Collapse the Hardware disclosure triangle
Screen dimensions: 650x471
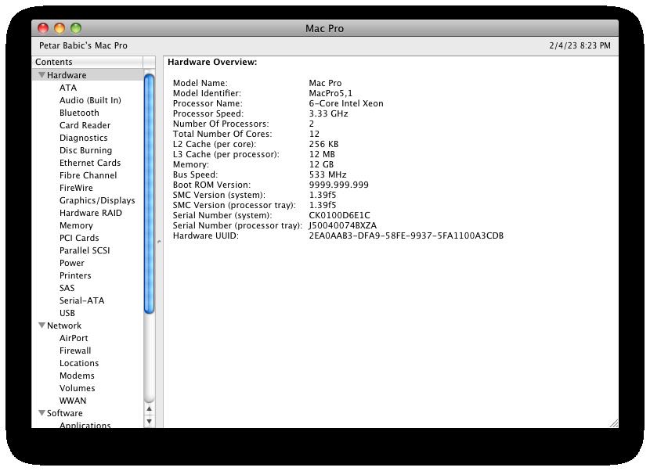[42, 75]
